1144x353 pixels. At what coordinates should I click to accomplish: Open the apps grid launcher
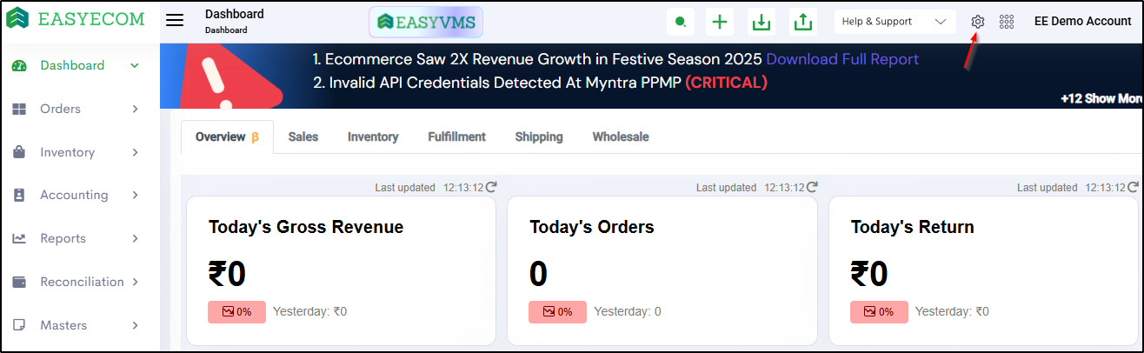pos(1007,22)
